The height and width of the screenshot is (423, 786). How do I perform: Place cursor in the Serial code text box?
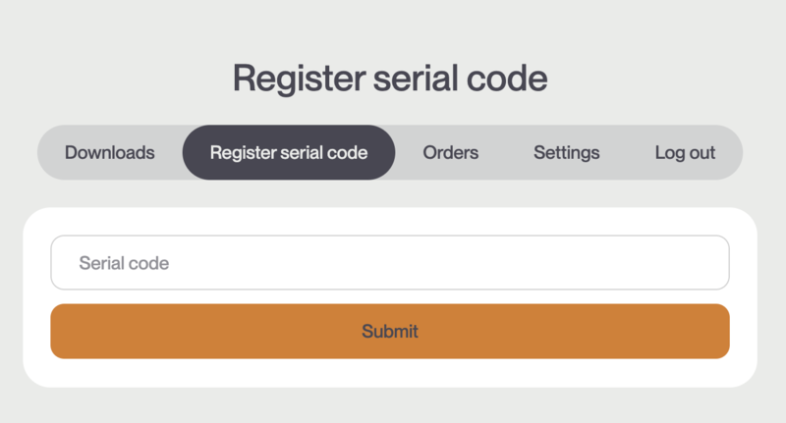pos(390,263)
